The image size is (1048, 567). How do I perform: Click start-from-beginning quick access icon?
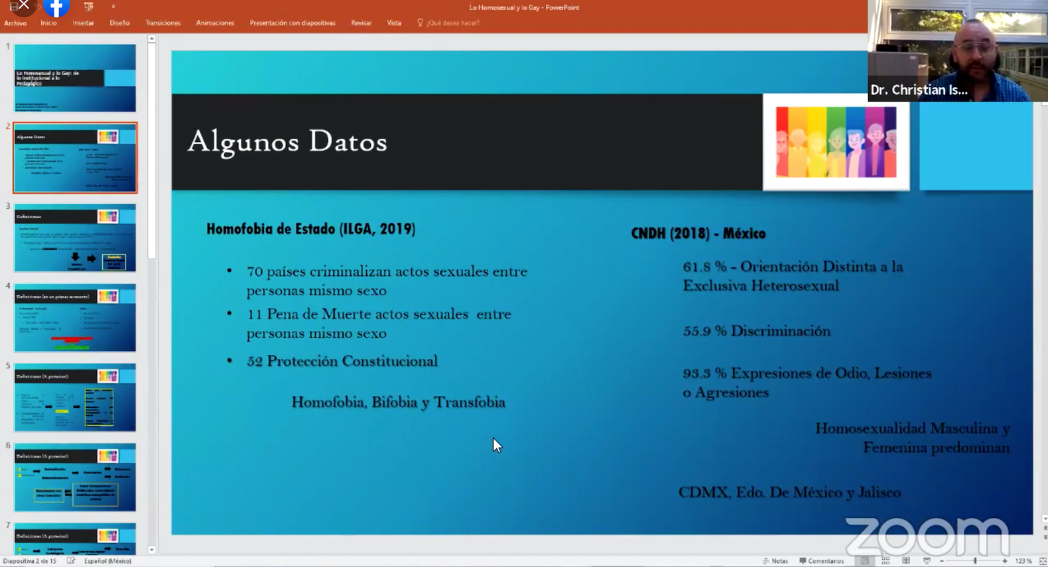click(88, 7)
